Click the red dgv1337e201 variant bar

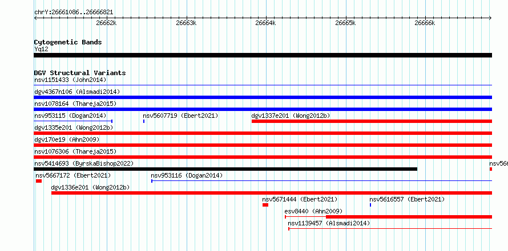tap(372, 121)
